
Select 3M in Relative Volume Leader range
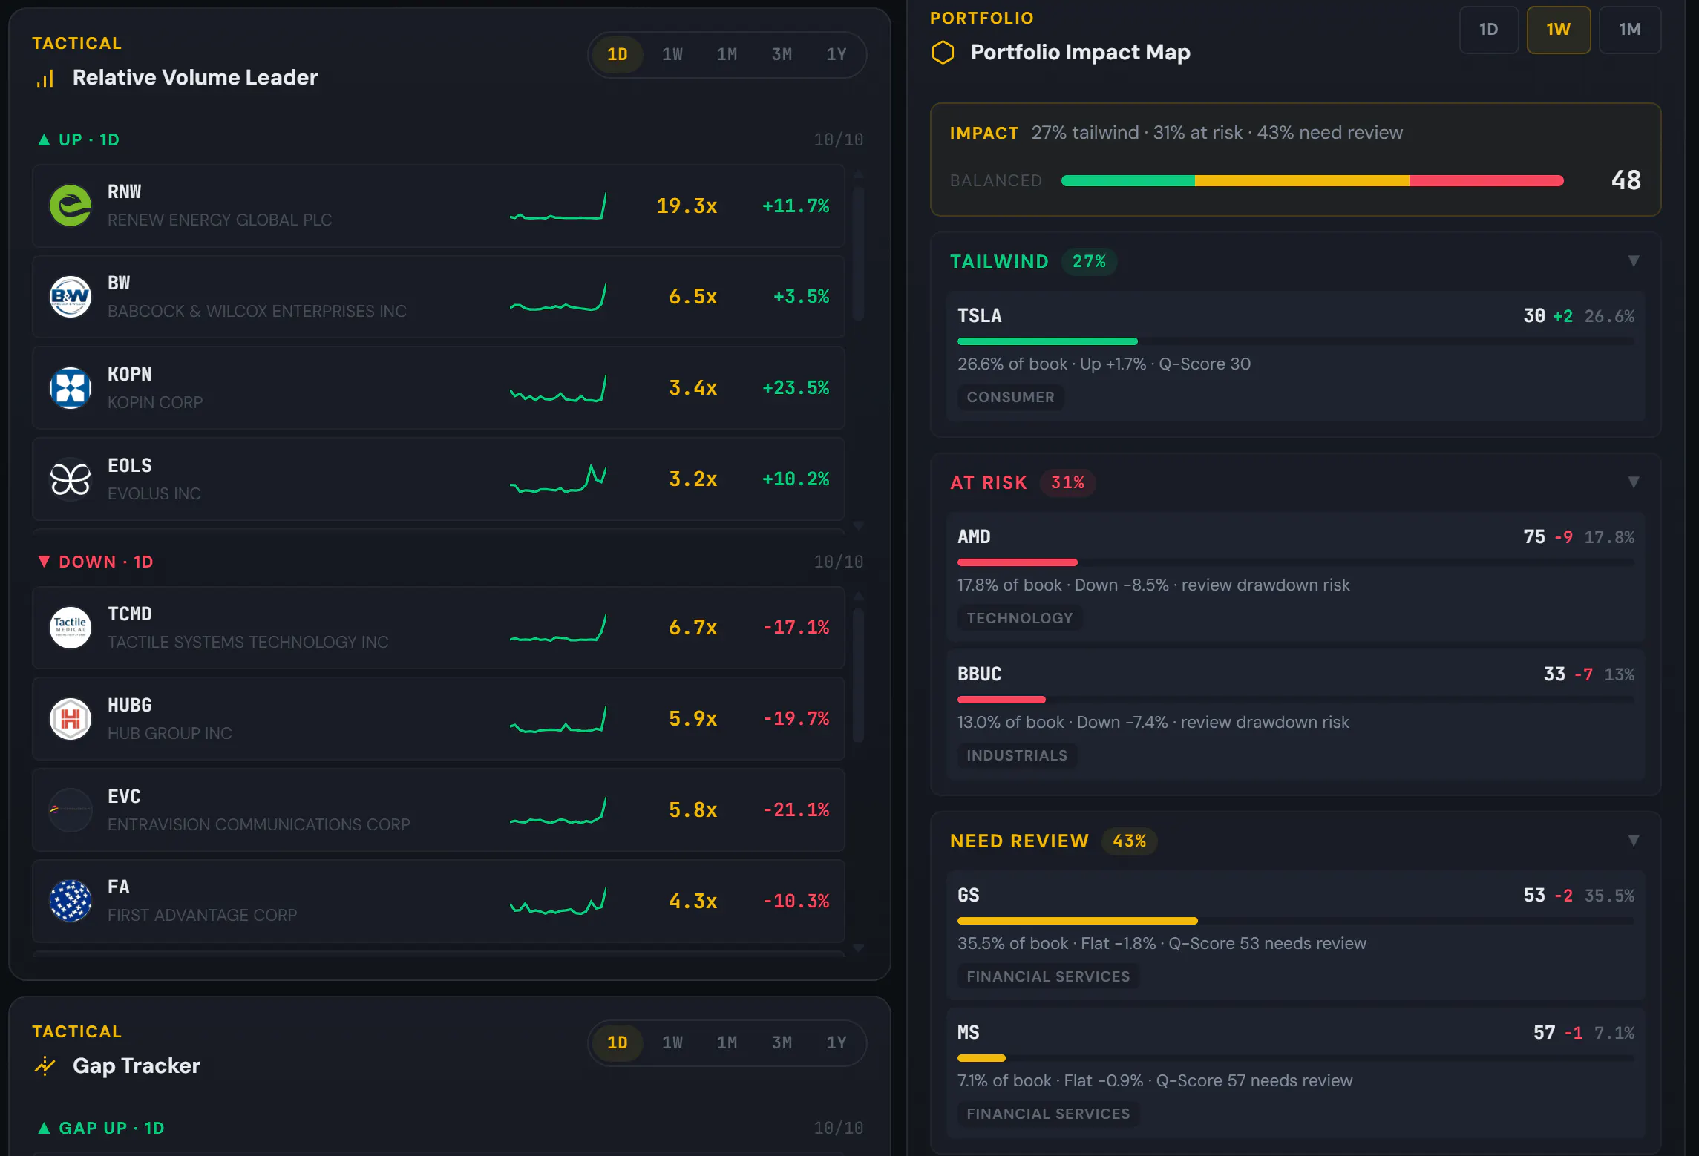coord(782,54)
